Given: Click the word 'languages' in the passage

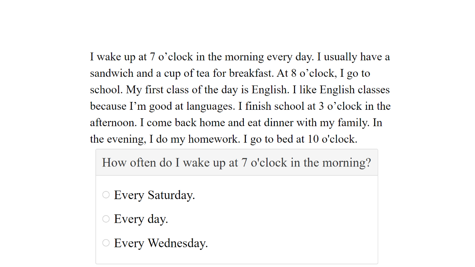Looking at the screenshot, I should 209,107.
